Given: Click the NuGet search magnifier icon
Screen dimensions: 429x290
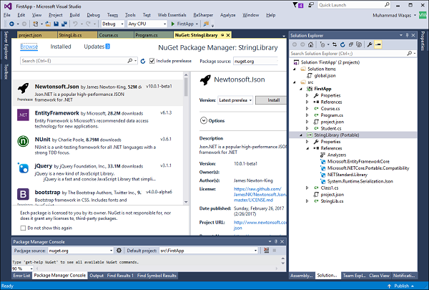Looking at the screenshot, I should (x=130, y=61).
